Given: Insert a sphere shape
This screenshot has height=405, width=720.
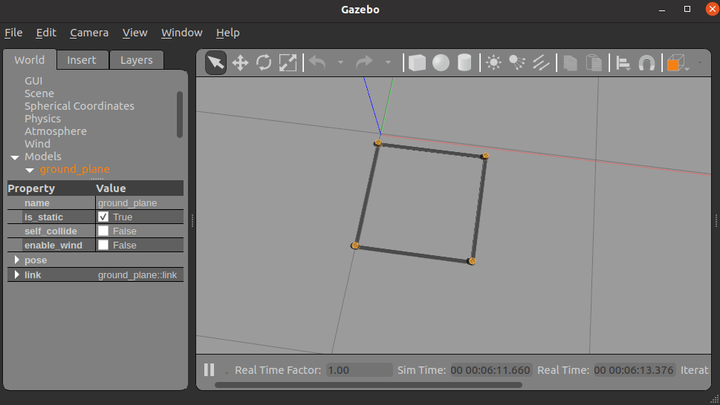Looking at the screenshot, I should 441,63.
